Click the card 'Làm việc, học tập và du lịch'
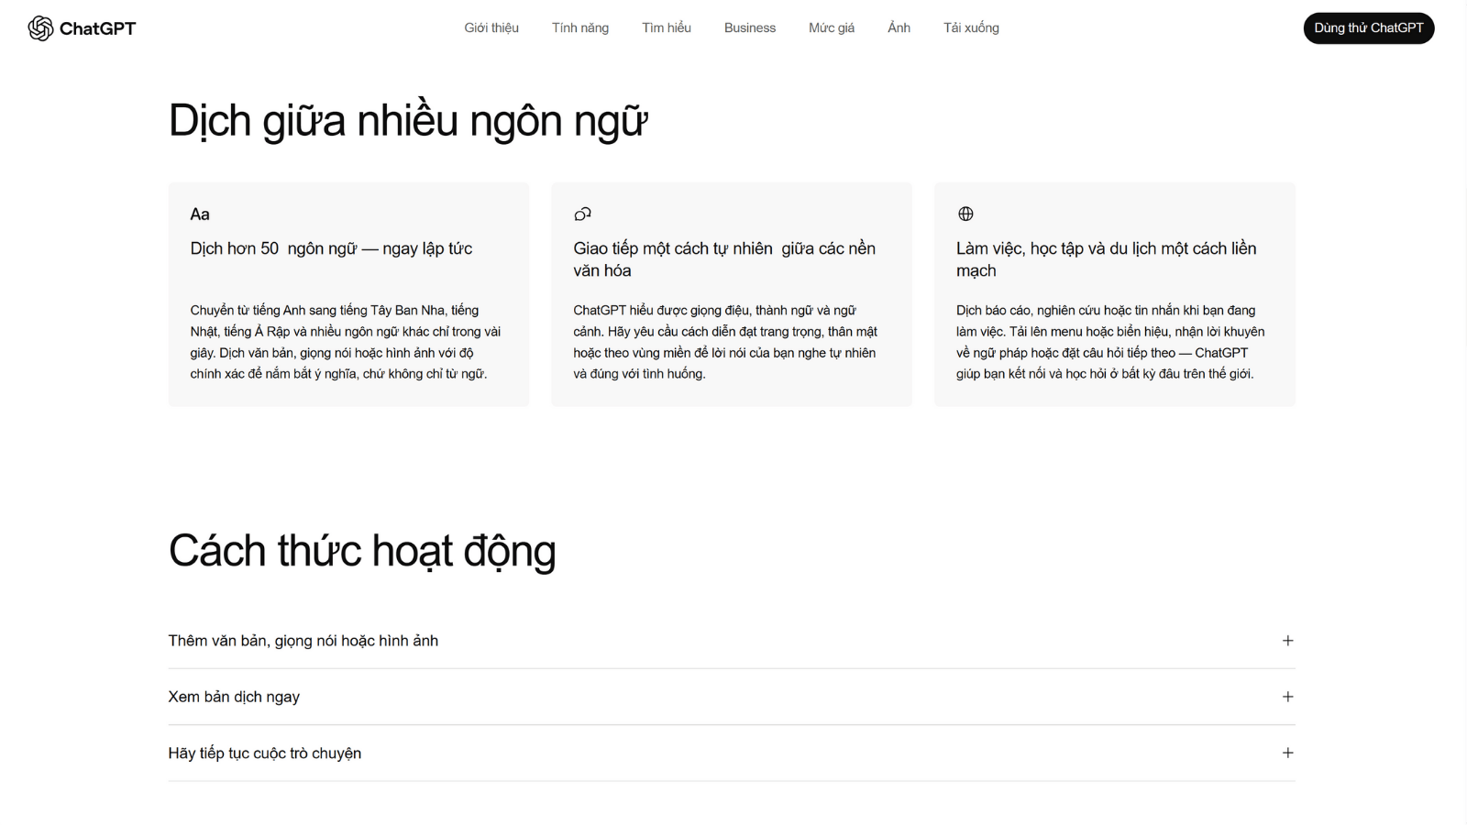This screenshot has height=825, width=1467. pyautogui.click(x=1114, y=293)
